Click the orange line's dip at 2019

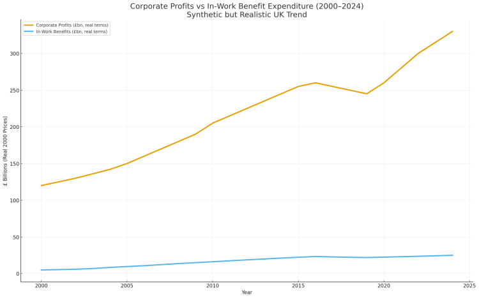[367, 94]
